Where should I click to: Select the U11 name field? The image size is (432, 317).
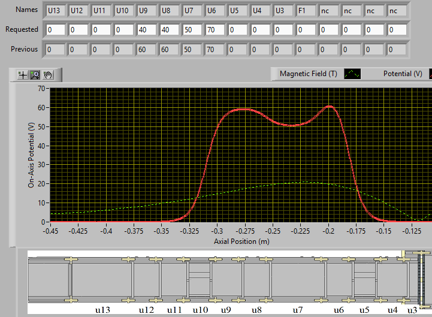[x=101, y=11]
